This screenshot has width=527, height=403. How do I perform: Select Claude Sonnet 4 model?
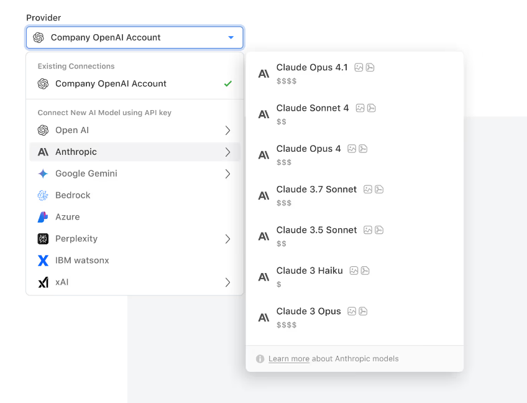click(x=355, y=114)
